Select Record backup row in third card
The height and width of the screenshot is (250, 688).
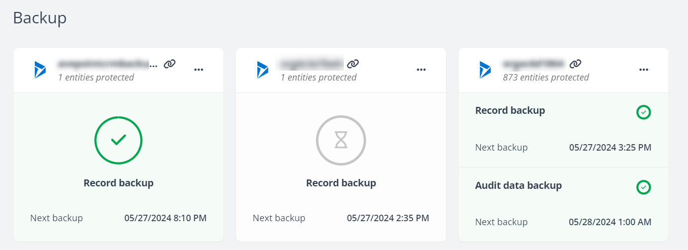[x=510, y=111]
